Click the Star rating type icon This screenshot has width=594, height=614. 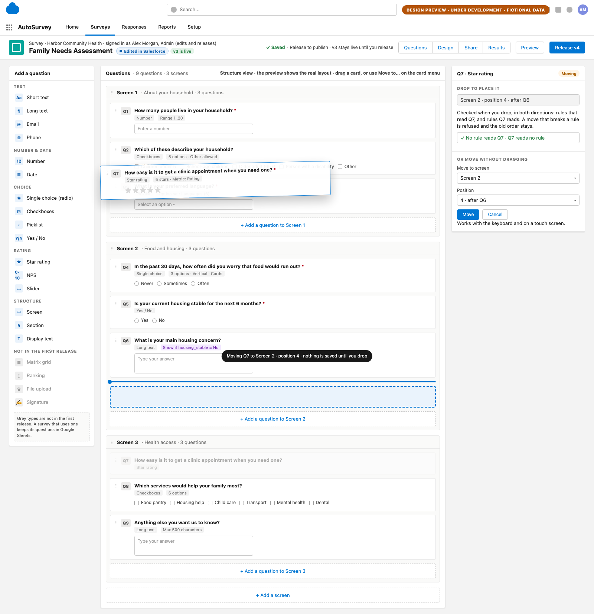click(19, 262)
